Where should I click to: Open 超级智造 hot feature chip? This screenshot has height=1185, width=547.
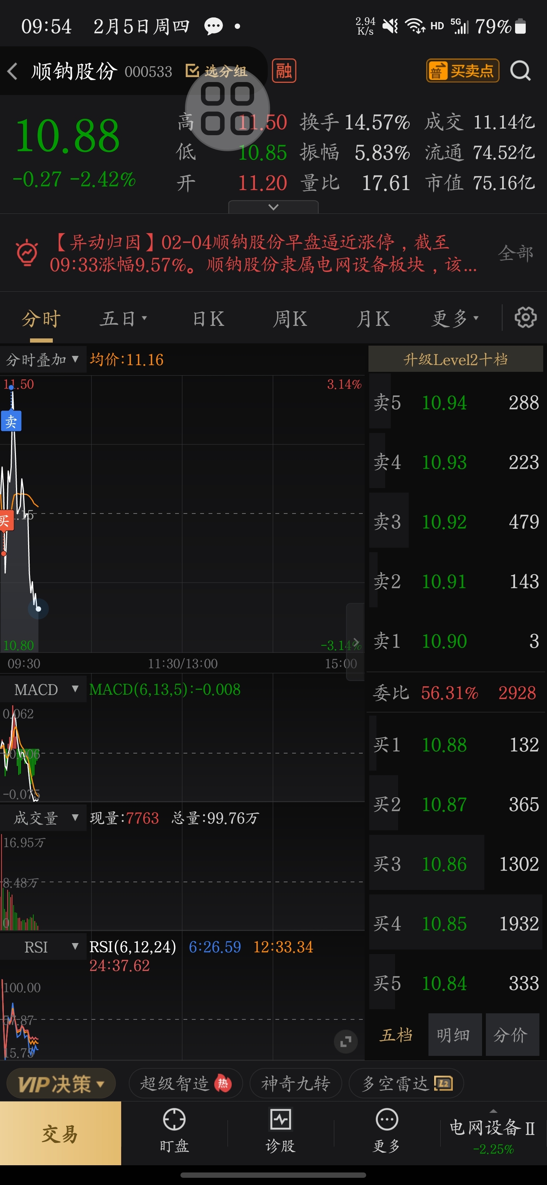186,1084
